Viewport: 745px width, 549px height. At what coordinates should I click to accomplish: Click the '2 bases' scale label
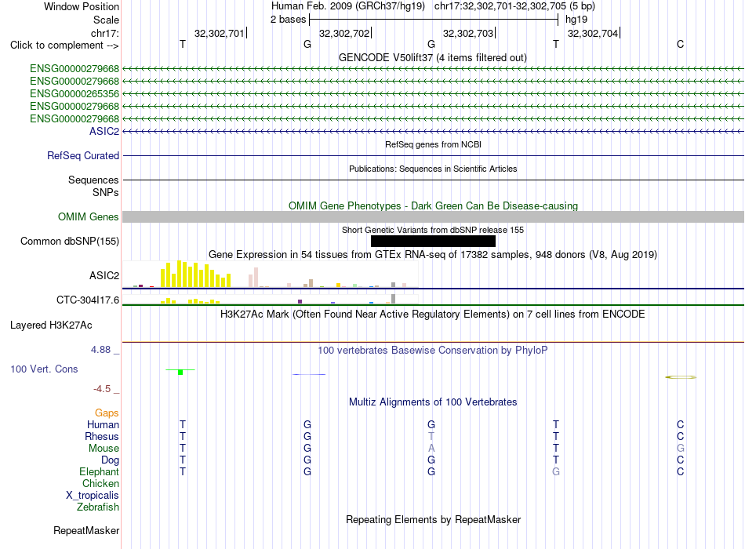[x=289, y=20]
